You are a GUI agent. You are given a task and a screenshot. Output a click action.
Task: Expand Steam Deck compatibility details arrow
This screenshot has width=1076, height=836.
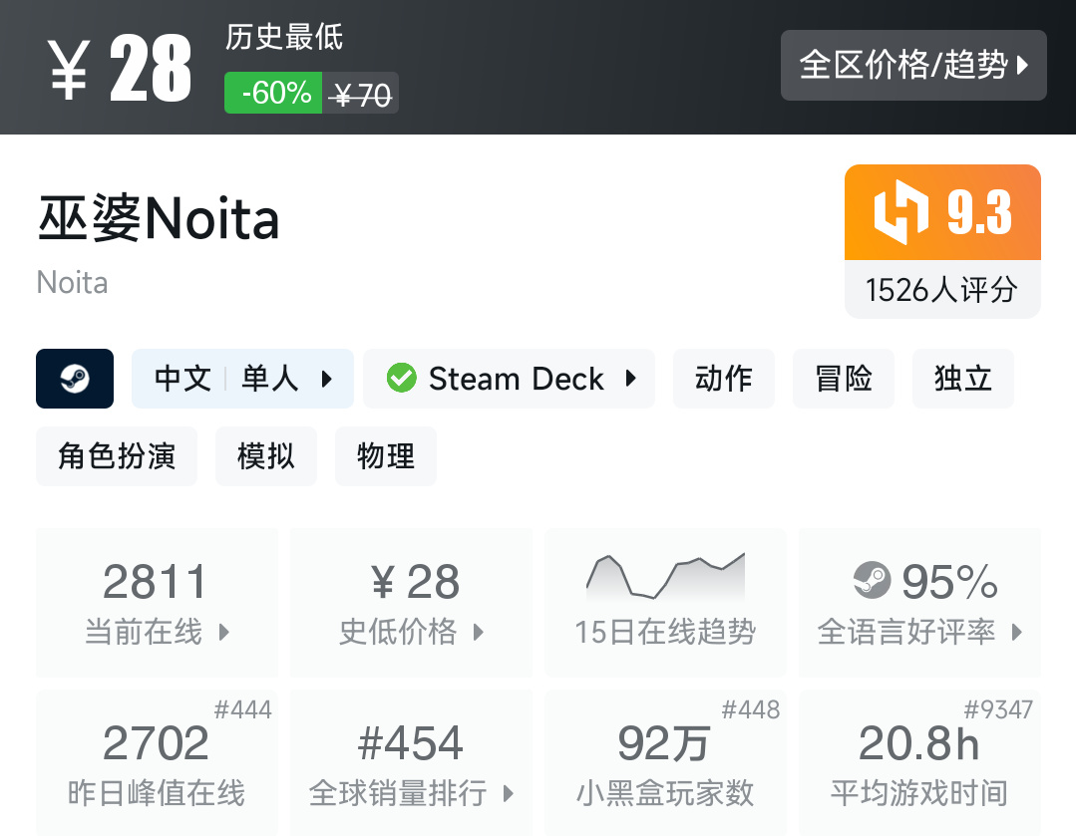(630, 379)
